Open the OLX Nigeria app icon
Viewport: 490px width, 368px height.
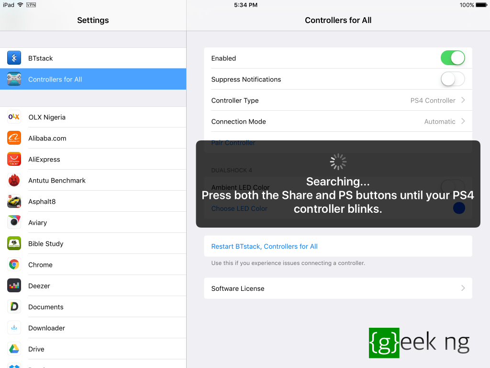(14, 117)
